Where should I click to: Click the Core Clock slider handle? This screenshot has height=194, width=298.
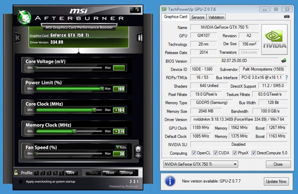(94, 110)
